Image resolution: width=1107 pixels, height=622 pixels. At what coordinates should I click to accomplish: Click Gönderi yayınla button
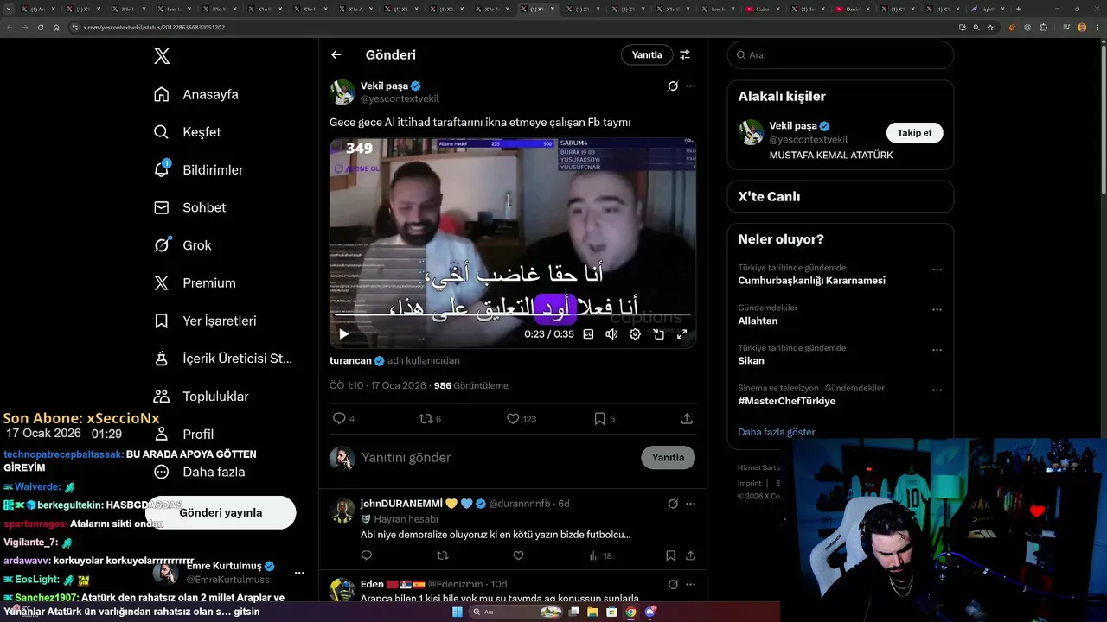[221, 512]
